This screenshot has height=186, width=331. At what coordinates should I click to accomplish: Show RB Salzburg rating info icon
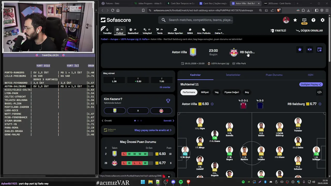pyautogui.click(x=320, y=104)
